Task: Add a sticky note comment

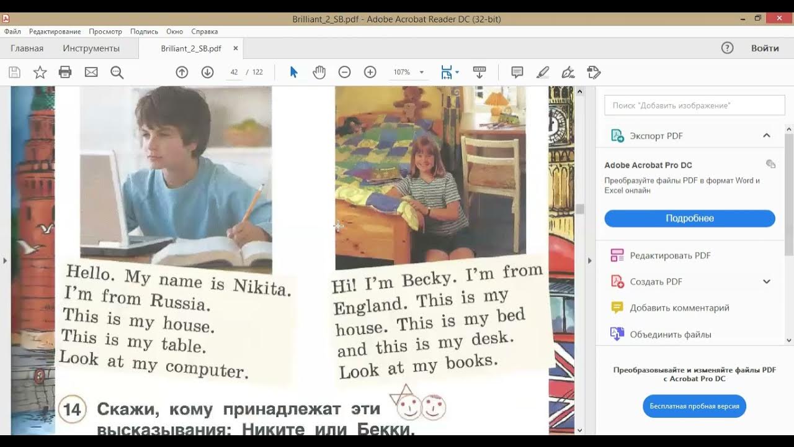Action: coord(517,73)
